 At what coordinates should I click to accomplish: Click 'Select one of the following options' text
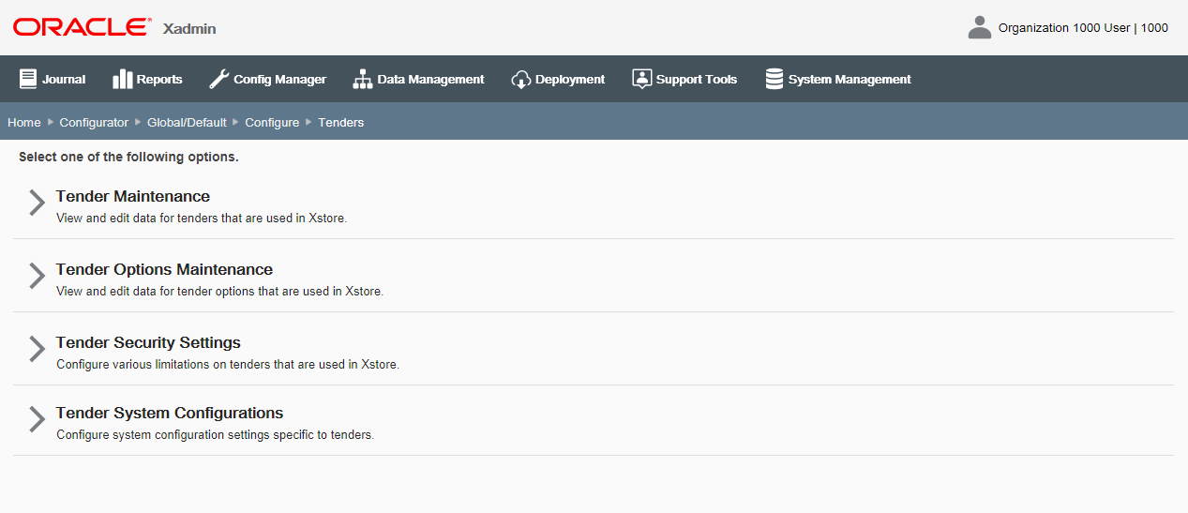[128, 157]
